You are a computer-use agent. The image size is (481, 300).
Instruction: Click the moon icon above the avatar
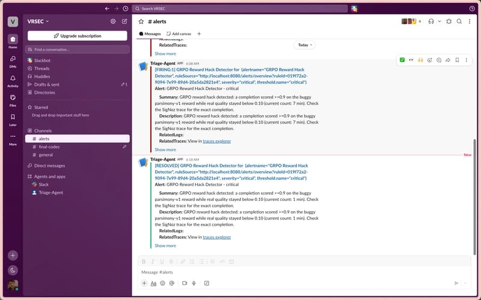coord(13,271)
